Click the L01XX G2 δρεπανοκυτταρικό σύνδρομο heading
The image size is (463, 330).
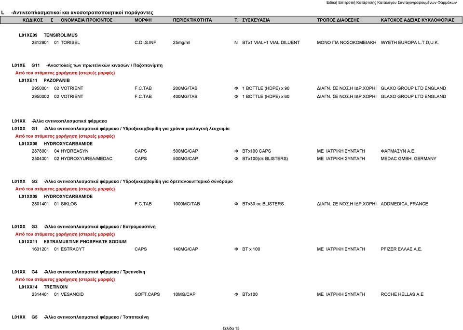coord(122,181)
